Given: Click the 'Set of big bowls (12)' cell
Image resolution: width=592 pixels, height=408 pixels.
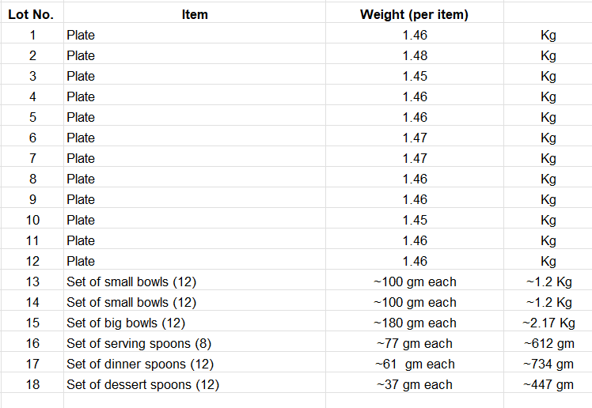Looking at the screenshot, I should (126, 323).
